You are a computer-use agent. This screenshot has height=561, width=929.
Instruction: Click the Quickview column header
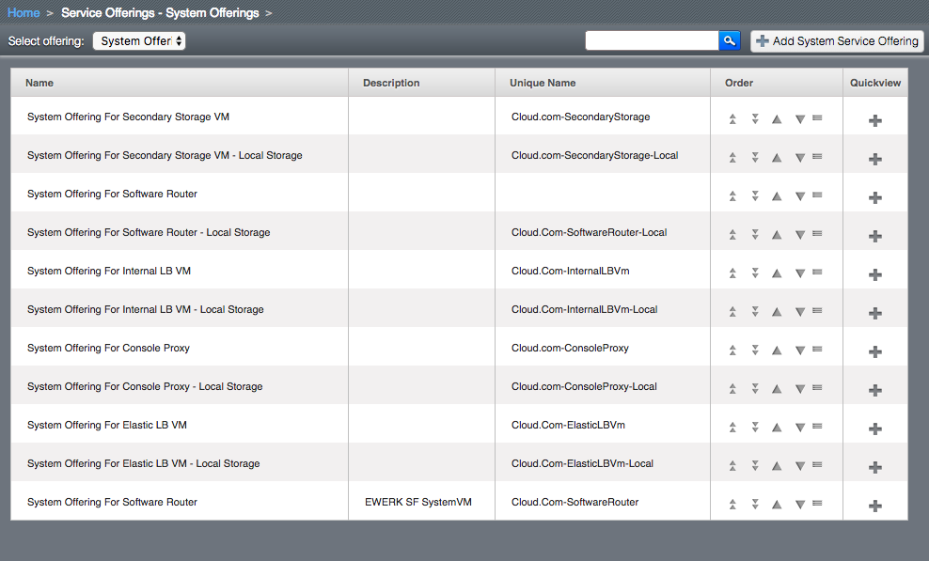pos(875,83)
